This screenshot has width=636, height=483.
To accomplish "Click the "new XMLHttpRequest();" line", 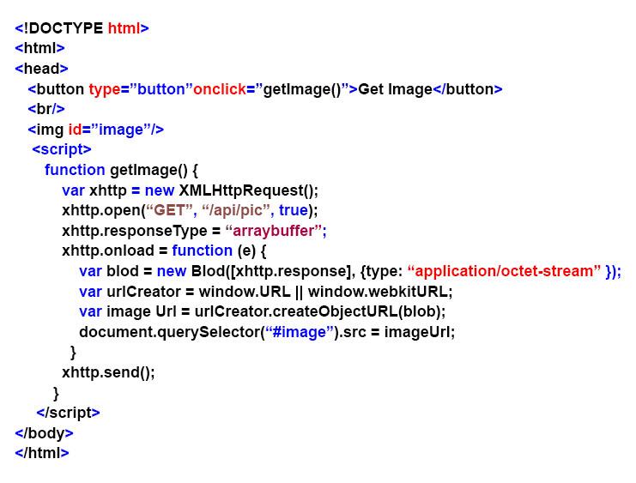I will click(x=191, y=190).
